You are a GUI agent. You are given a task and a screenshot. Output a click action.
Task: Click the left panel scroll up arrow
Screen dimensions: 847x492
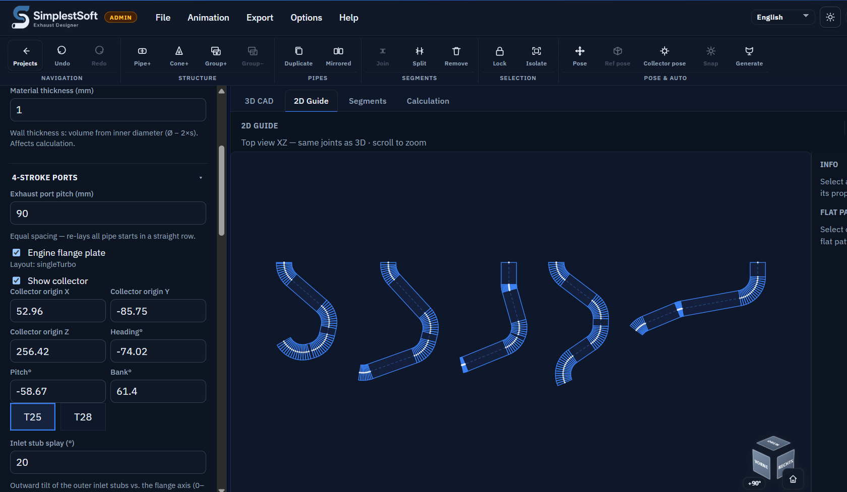pos(221,91)
